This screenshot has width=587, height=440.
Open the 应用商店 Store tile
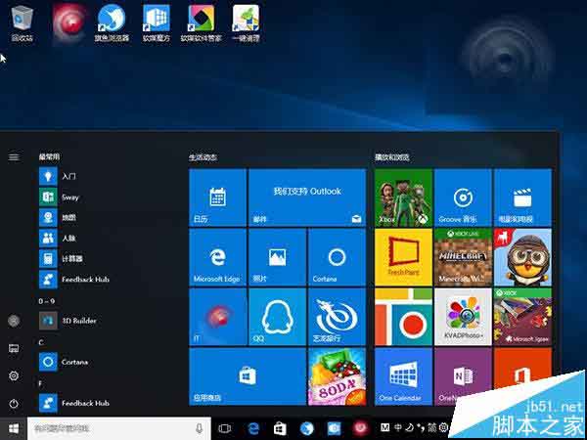tap(248, 376)
